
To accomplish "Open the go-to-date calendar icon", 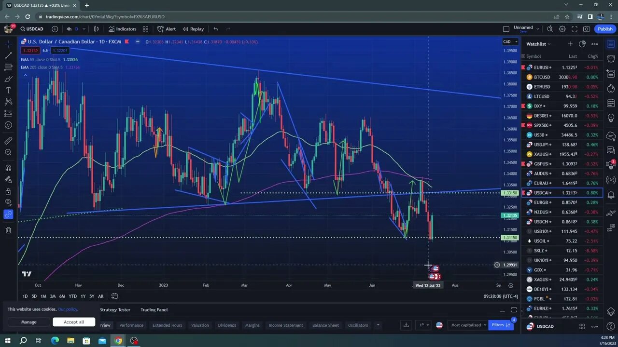I will [114, 296].
